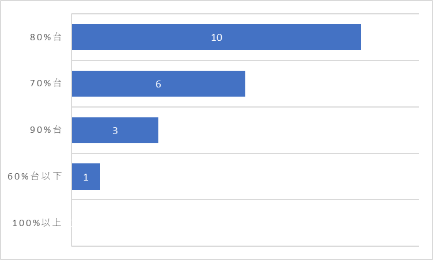Click gridline between 80%台 and 70%台 rows
Viewport: 433px width, 260px height.
tap(245, 60)
